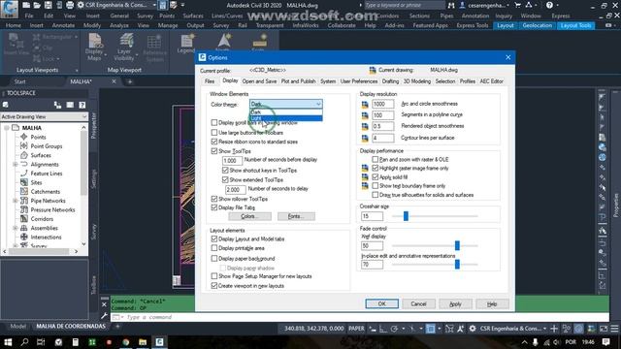621x349 pixels.
Task: Open the Civil 3D application menu icon
Action: coord(9,9)
